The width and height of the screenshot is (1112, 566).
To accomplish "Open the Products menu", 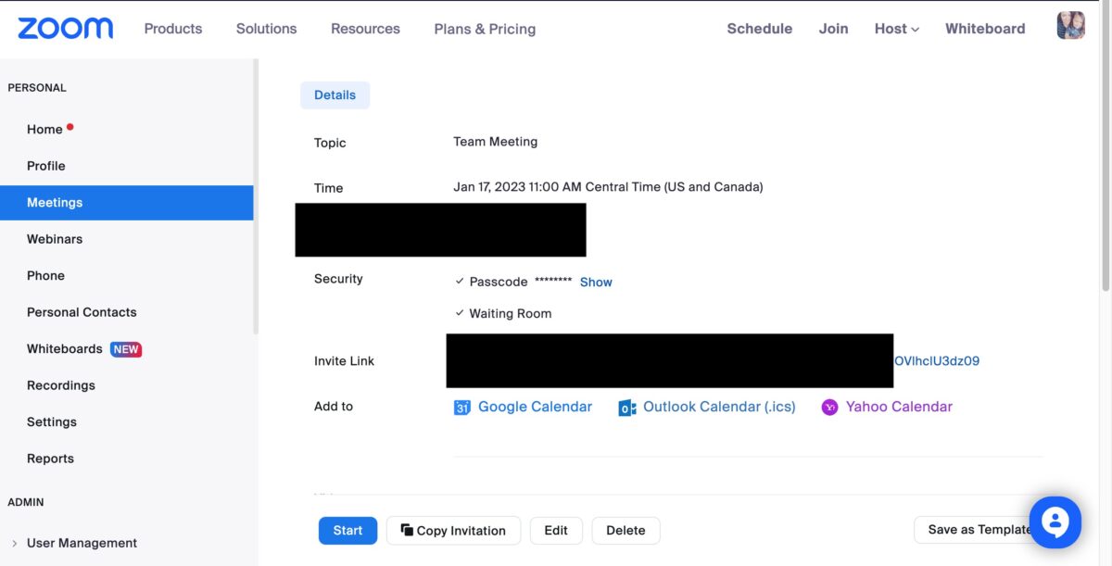I will pos(173,29).
